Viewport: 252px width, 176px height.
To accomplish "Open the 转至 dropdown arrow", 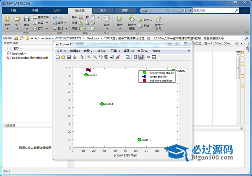I will click(66, 23).
